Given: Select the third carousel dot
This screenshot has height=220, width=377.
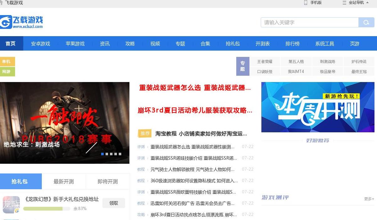Looking at the screenshot, I should pyautogui.click(x=111, y=154).
